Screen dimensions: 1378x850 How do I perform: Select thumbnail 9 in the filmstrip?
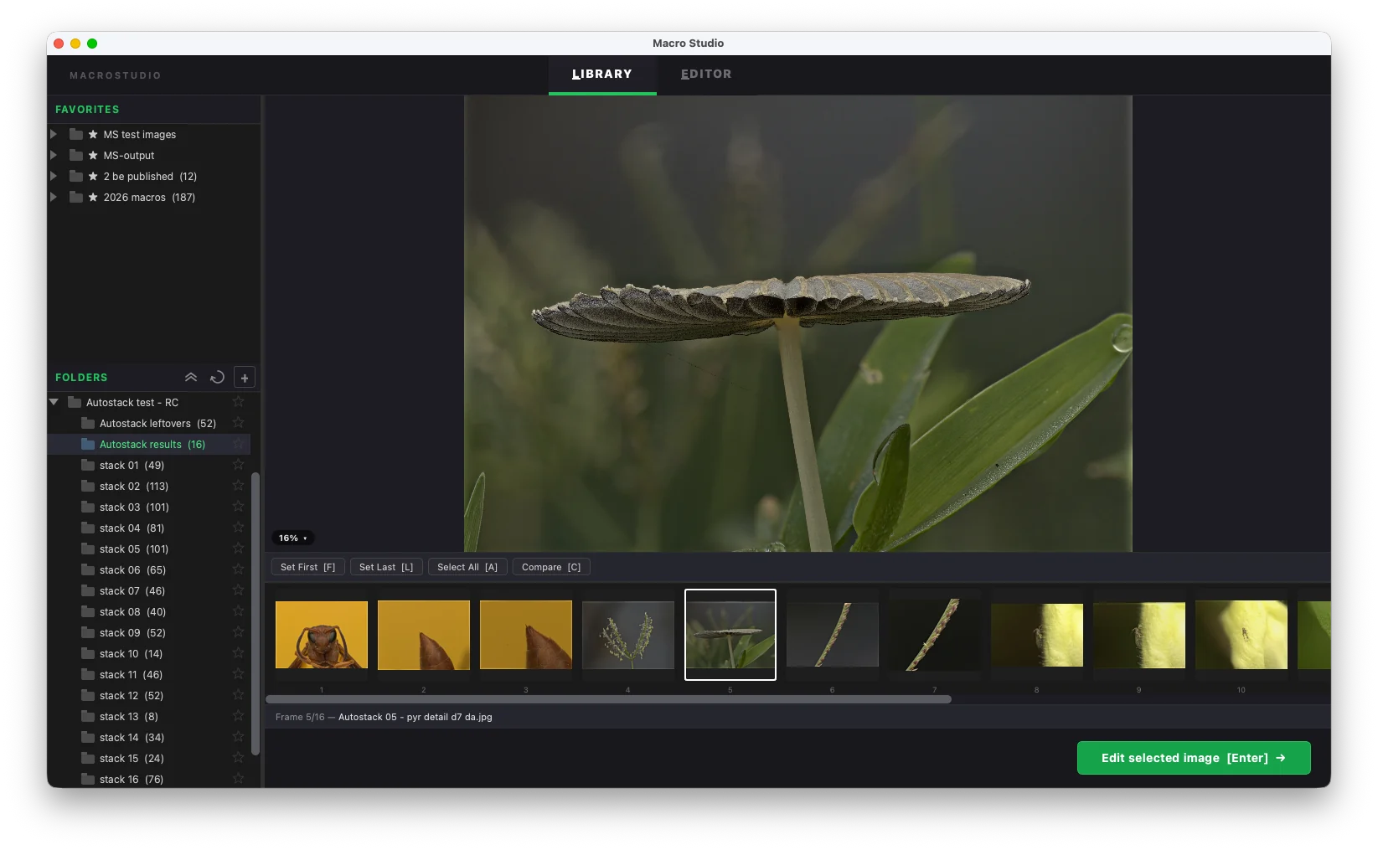click(x=1139, y=635)
